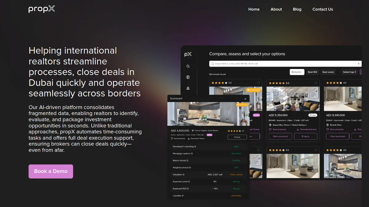Click the magnifier icon inside the search field

212,64
